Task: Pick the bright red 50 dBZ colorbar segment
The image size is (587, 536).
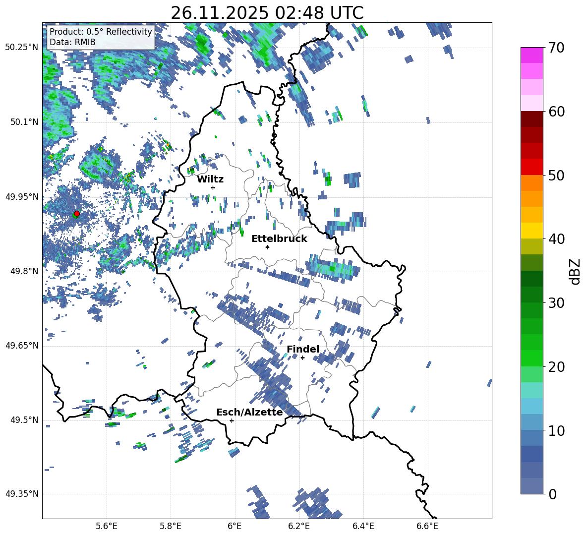Action: click(531, 167)
